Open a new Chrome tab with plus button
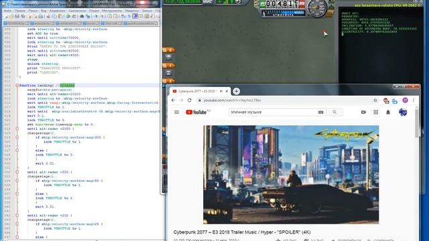Image resolution: width=429 pixels, height=241 pixels. [237, 91]
